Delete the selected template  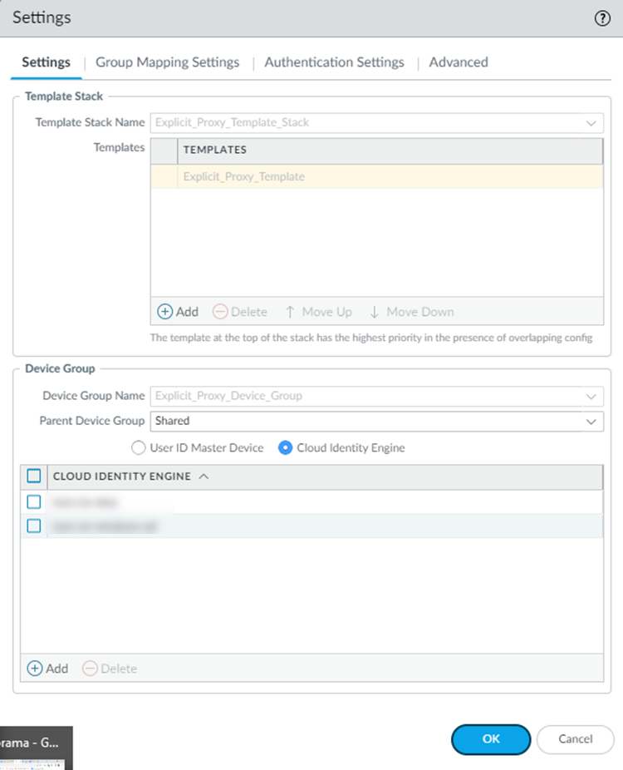point(240,312)
